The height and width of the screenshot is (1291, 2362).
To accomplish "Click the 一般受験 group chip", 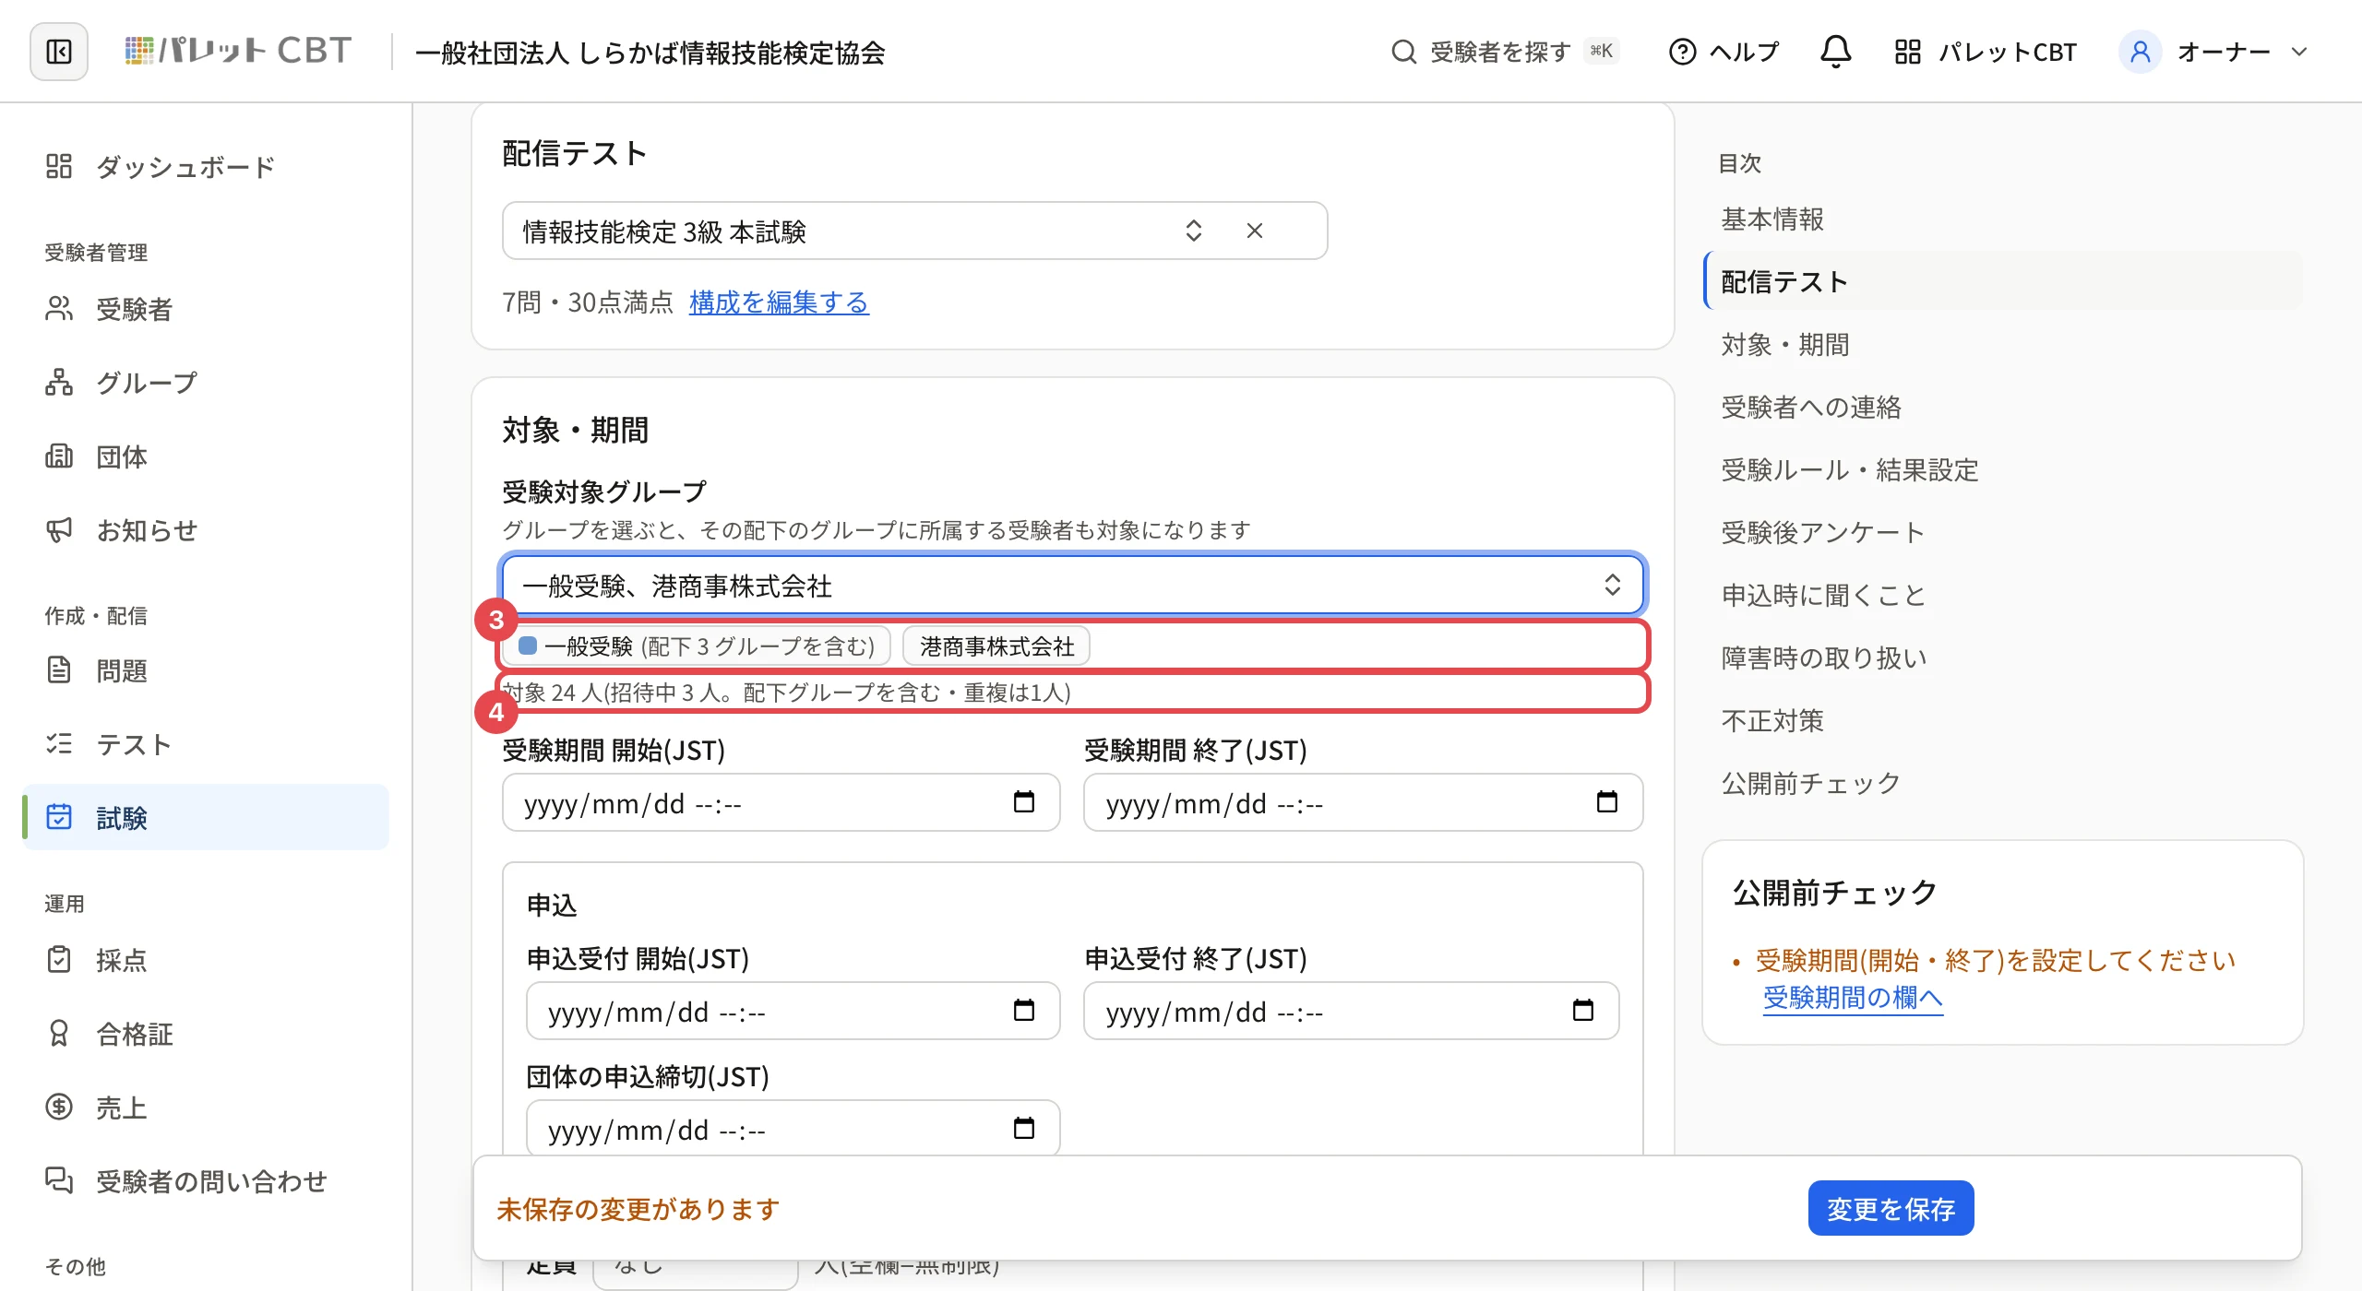I will pyautogui.click(x=697, y=645).
